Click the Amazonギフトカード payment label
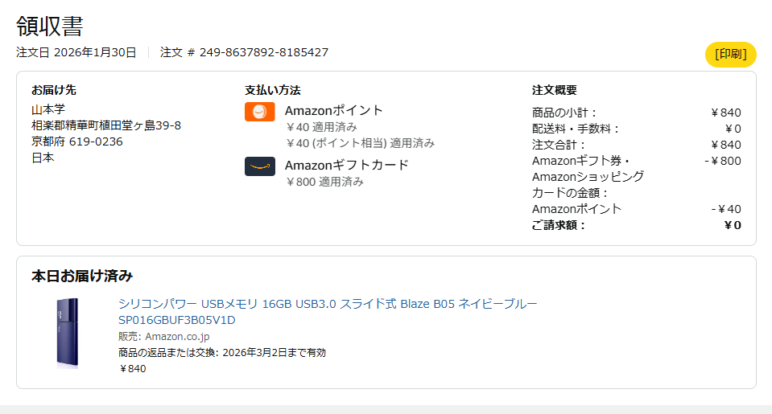The image size is (772, 414). [x=347, y=165]
